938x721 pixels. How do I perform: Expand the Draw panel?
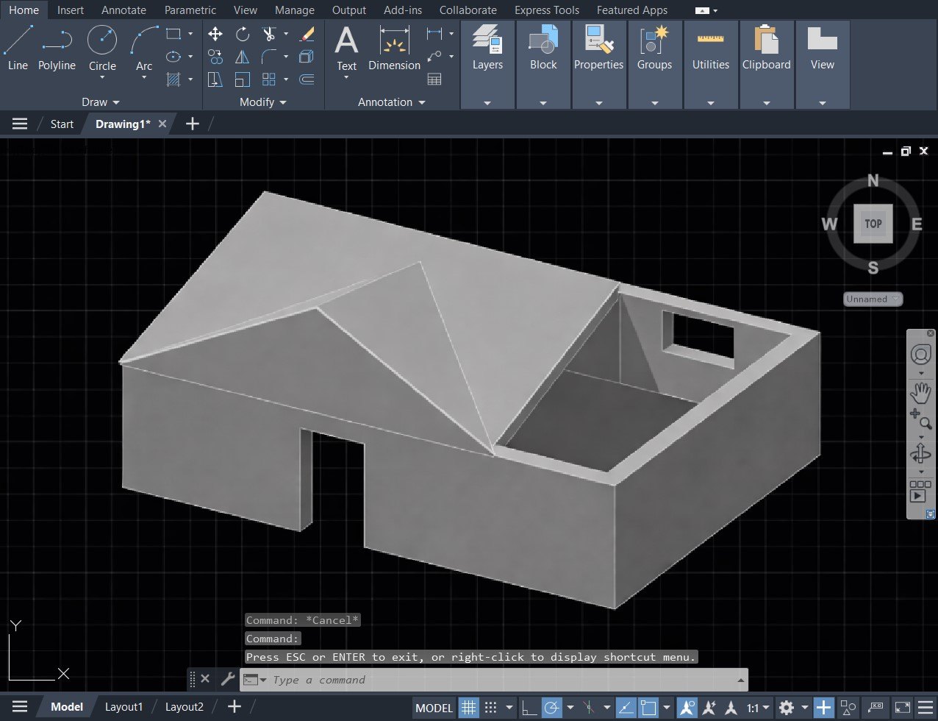[116, 102]
